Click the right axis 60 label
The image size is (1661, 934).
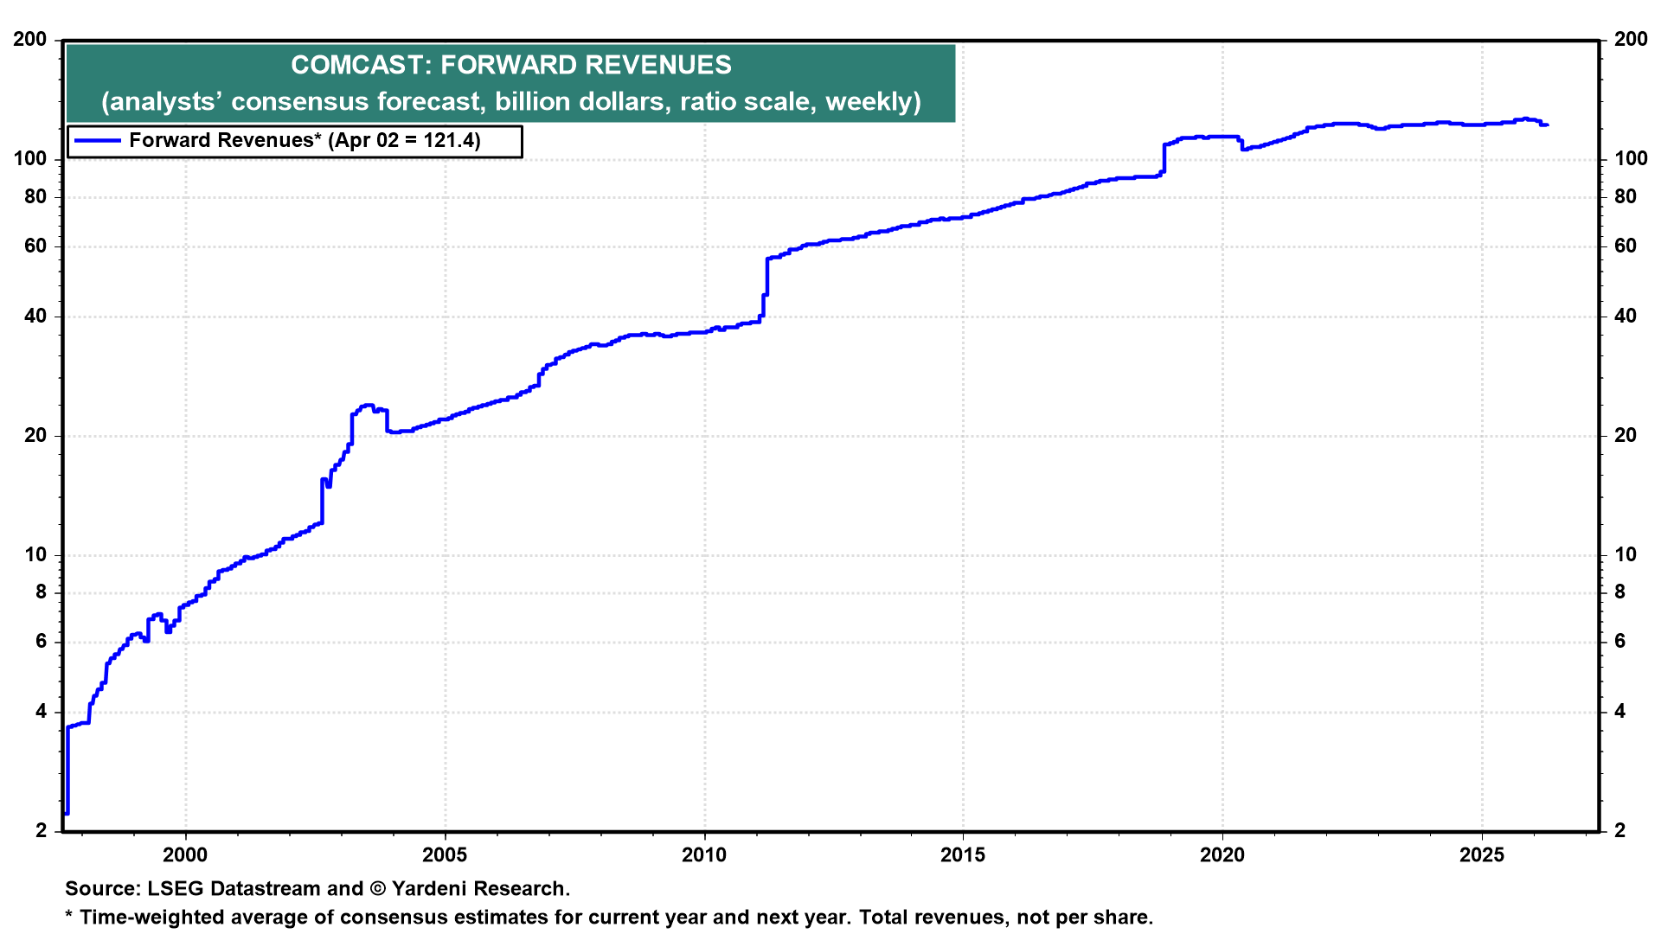(1626, 246)
